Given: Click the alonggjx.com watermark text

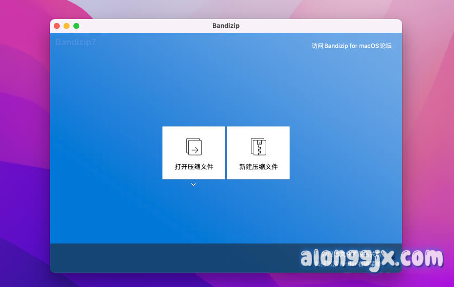Looking at the screenshot, I should [372, 258].
